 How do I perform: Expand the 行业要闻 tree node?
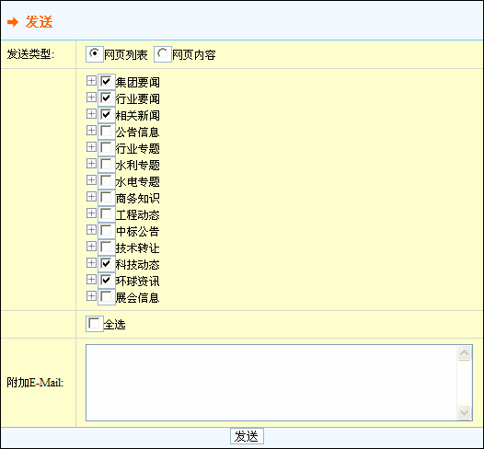pyautogui.click(x=91, y=98)
